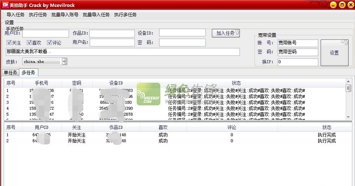This screenshot has width=355, height=186.
Task: Click the maximize window button
Action: coord(342,5)
